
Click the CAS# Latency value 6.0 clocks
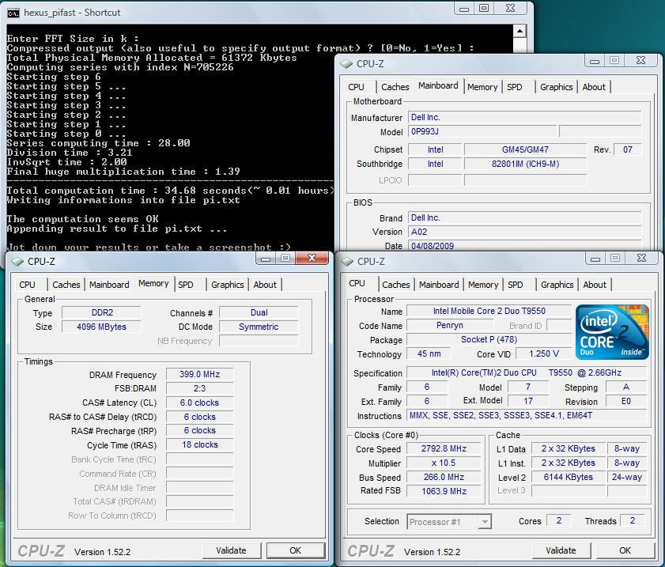pos(199,403)
